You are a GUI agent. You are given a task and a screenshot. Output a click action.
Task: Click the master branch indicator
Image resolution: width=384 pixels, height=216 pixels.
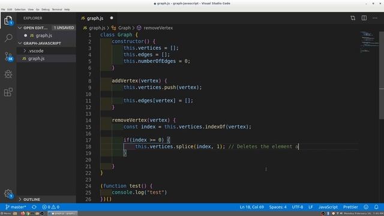16,207
